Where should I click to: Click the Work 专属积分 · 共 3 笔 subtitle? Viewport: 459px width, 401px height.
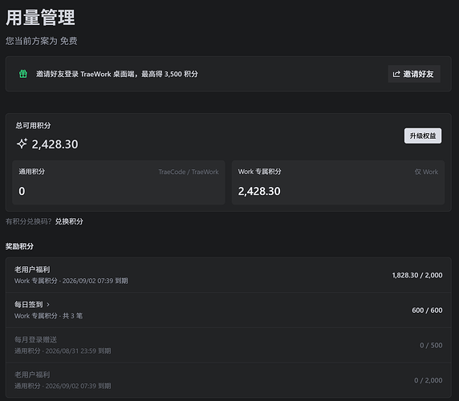tap(49, 316)
